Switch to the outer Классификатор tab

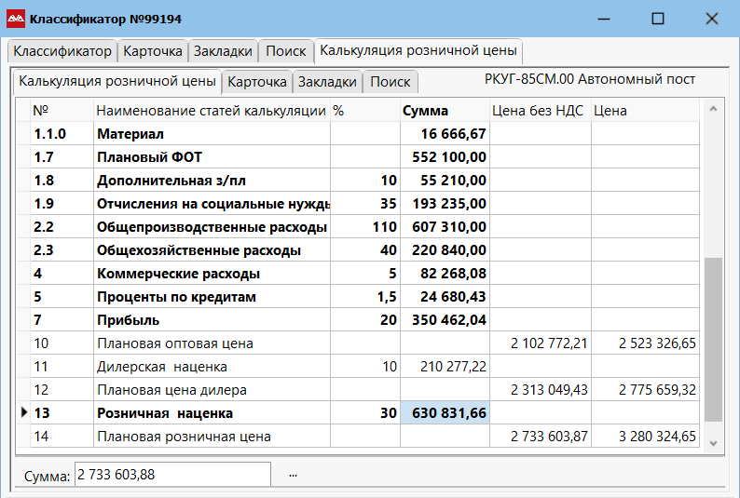(x=62, y=51)
